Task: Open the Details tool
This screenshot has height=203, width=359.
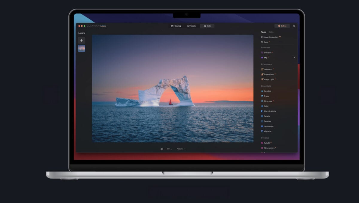Action: pos(266,116)
